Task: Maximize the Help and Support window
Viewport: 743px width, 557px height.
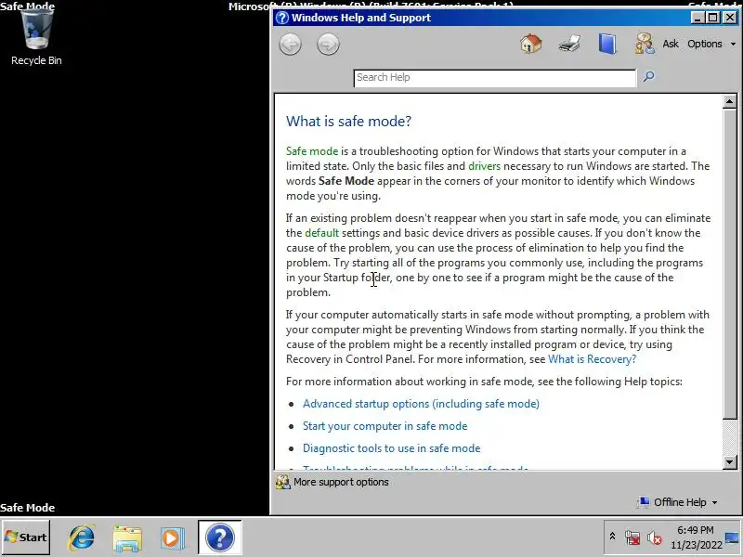Action: [712, 18]
